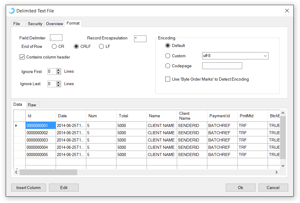The image size is (300, 203).
Task: Click the vertical scrollbar thumb
Action: [283, 138]
